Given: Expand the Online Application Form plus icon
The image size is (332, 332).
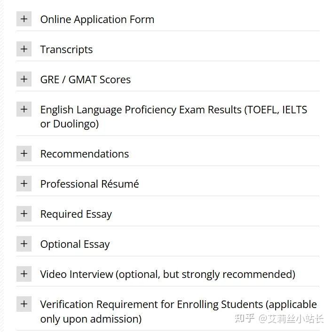Looking at the screenshot, I should 24,19.
